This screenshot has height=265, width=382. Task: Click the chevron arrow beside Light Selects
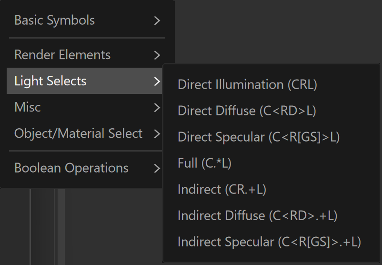click(157, 81)
